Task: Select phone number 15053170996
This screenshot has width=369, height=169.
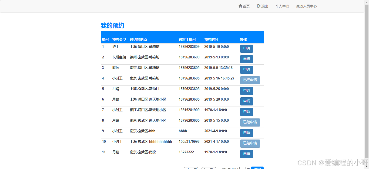Action: [x=189, y=141]
